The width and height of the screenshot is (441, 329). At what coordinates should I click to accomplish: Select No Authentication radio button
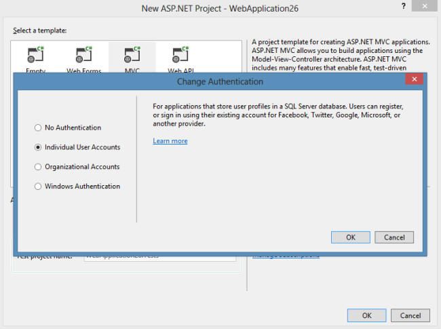pyautogui.click(x=38, y=128)
